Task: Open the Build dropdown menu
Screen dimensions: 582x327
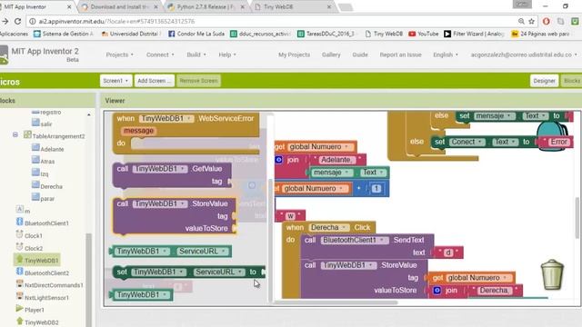Action: coord(196,54)
